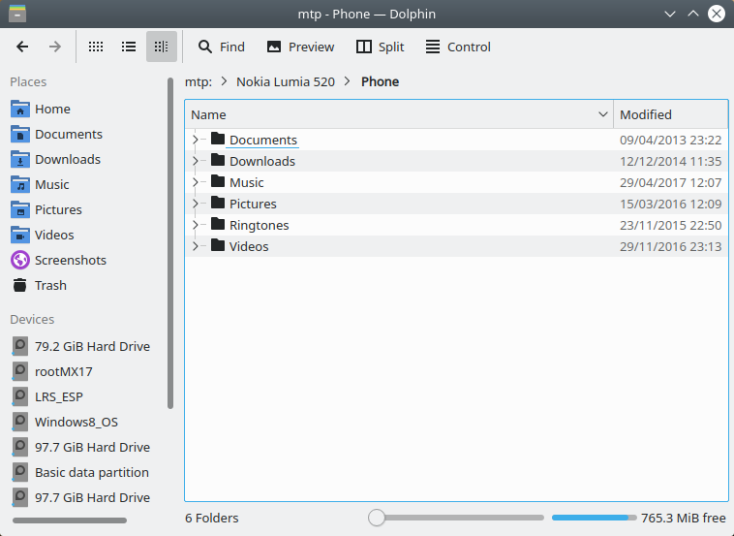Image resolution: width=734 pixels, height=536 pixels.
Task: Open Downloads in Places panel
Action: (x=68, y=159)
